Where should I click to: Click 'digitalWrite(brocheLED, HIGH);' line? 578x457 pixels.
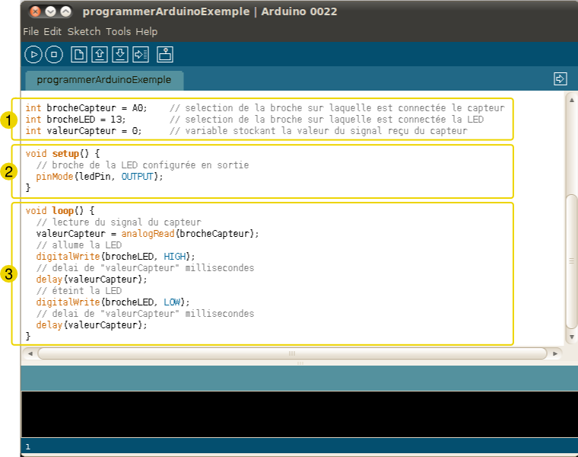[116, 257]
